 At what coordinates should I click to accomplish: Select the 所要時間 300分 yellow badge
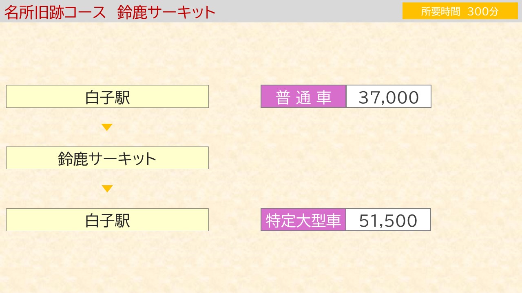[x=460, y=11]
